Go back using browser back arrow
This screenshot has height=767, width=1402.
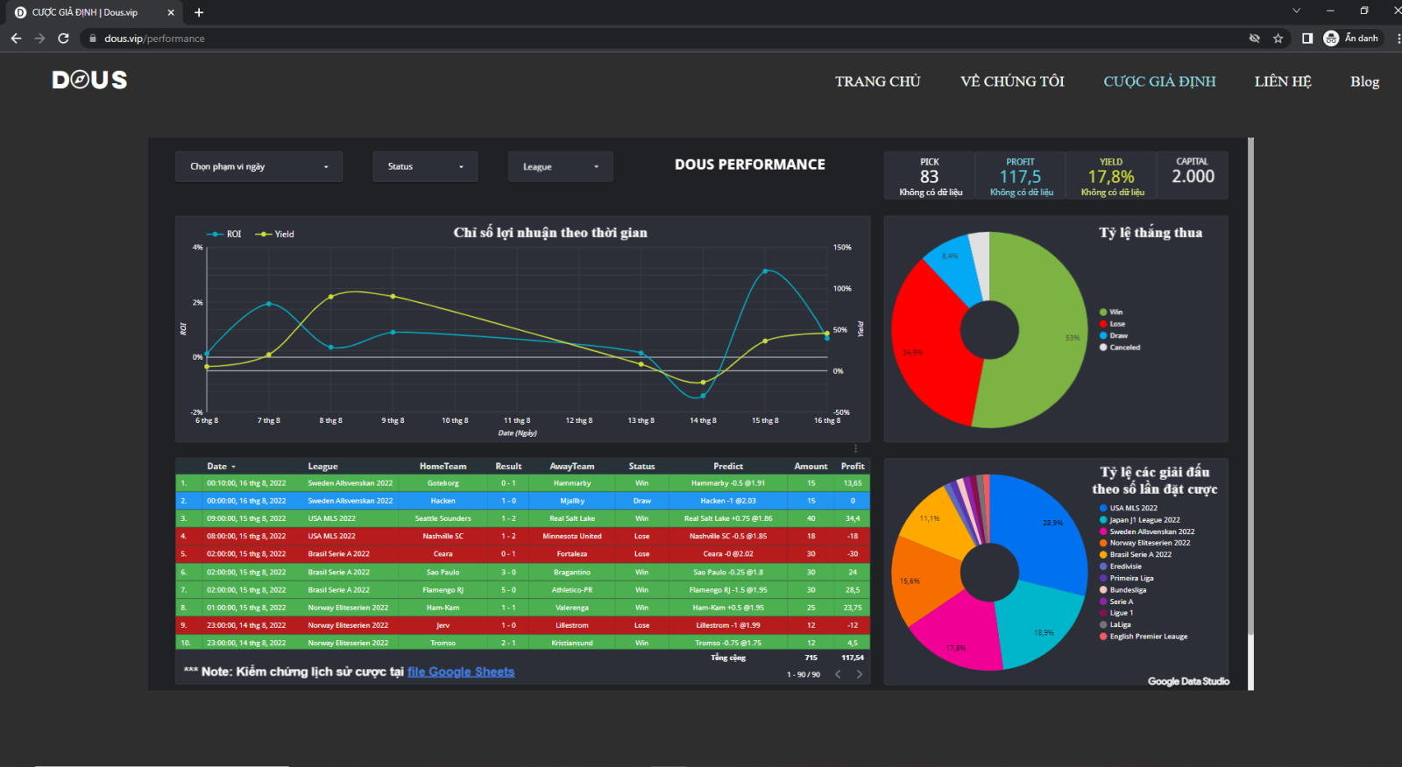tap(16, 39)
